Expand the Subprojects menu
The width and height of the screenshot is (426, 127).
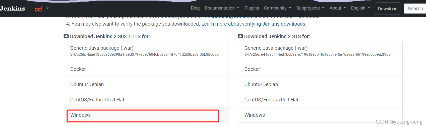pos(310,8)
